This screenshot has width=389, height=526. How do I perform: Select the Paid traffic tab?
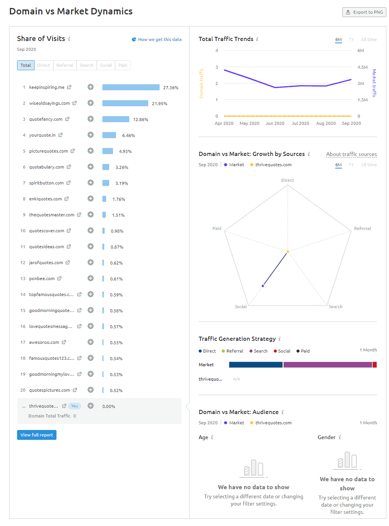tap(123, 65)
